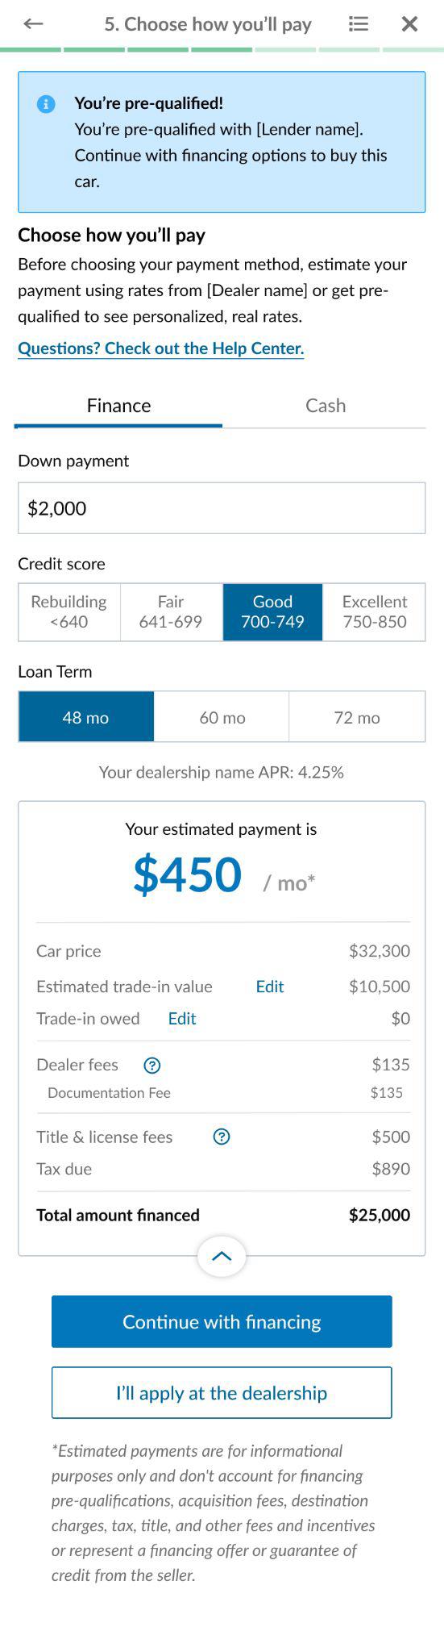Pick the 60 mo loan term
The width and height of the screenshot is (444, 1652).
pyautogui.click(x=222, y=717)
